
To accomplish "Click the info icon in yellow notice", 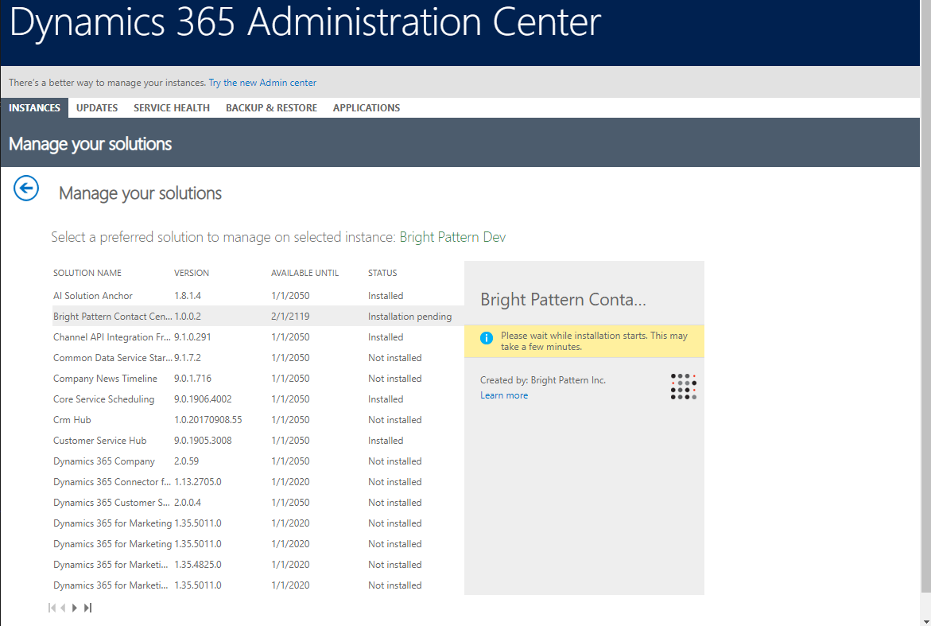I will [487, 338].
